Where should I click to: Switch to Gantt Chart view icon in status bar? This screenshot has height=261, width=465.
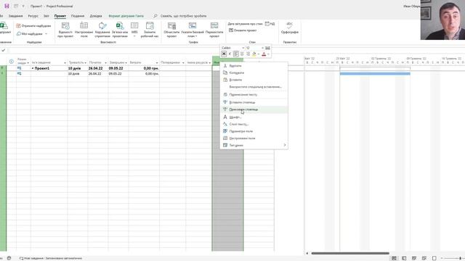pos(394,258)
